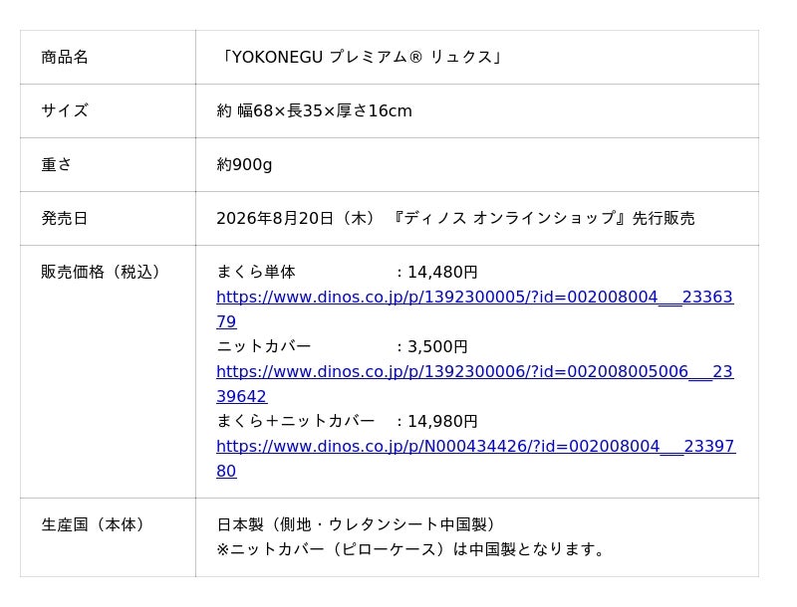The image size is (797, 607).
Task: Click the wrapped link ending 39642
Action: tap(241, 396)
